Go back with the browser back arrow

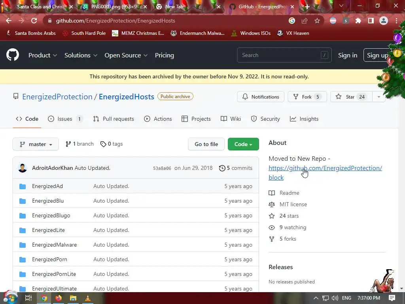tap(9, 21)
